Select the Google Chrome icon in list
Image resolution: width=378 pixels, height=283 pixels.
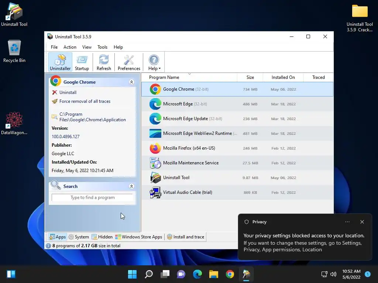pyautogui.click(x=155, y=89)
